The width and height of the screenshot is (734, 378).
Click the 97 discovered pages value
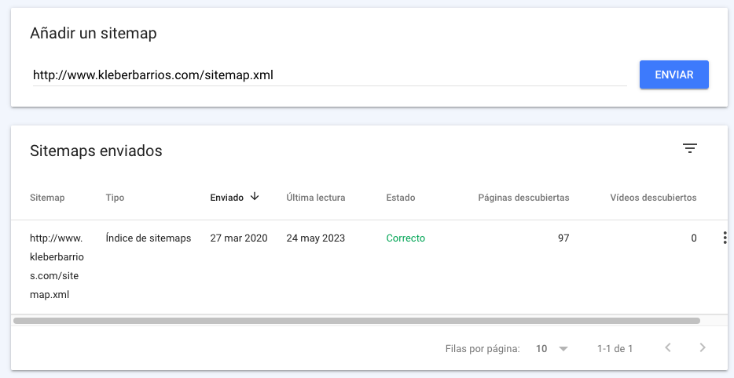(x=563, y=238)
